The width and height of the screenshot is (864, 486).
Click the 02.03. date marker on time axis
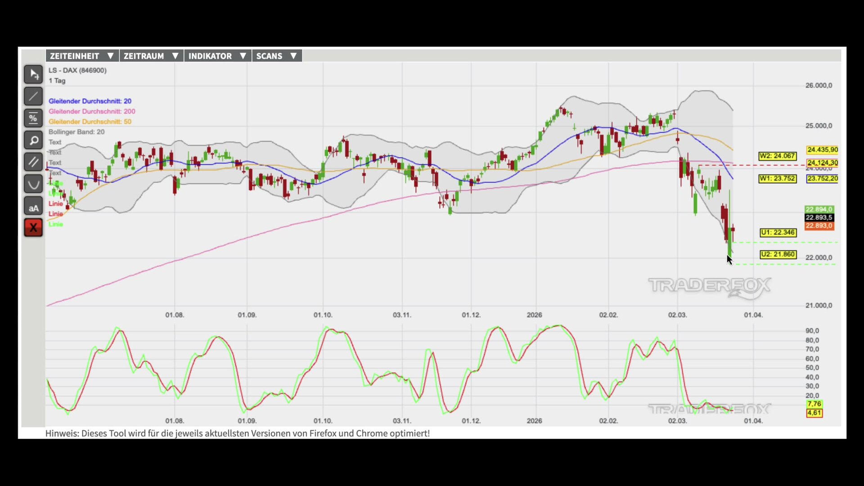pos(677,315)
